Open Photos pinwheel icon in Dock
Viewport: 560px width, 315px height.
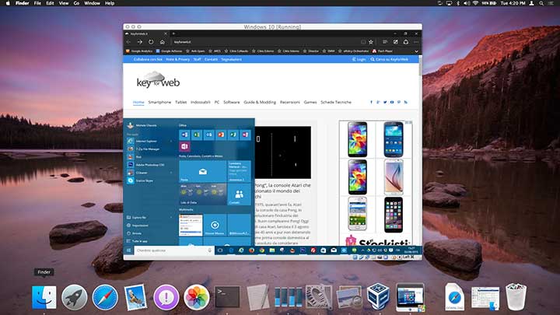[197, 297]
